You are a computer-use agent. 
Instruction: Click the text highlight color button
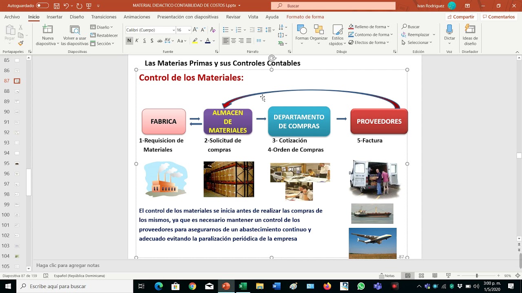click(x=195, y=41)
